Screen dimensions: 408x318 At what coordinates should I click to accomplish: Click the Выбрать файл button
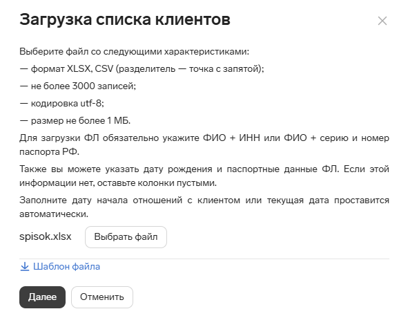[x=126, y=237]
